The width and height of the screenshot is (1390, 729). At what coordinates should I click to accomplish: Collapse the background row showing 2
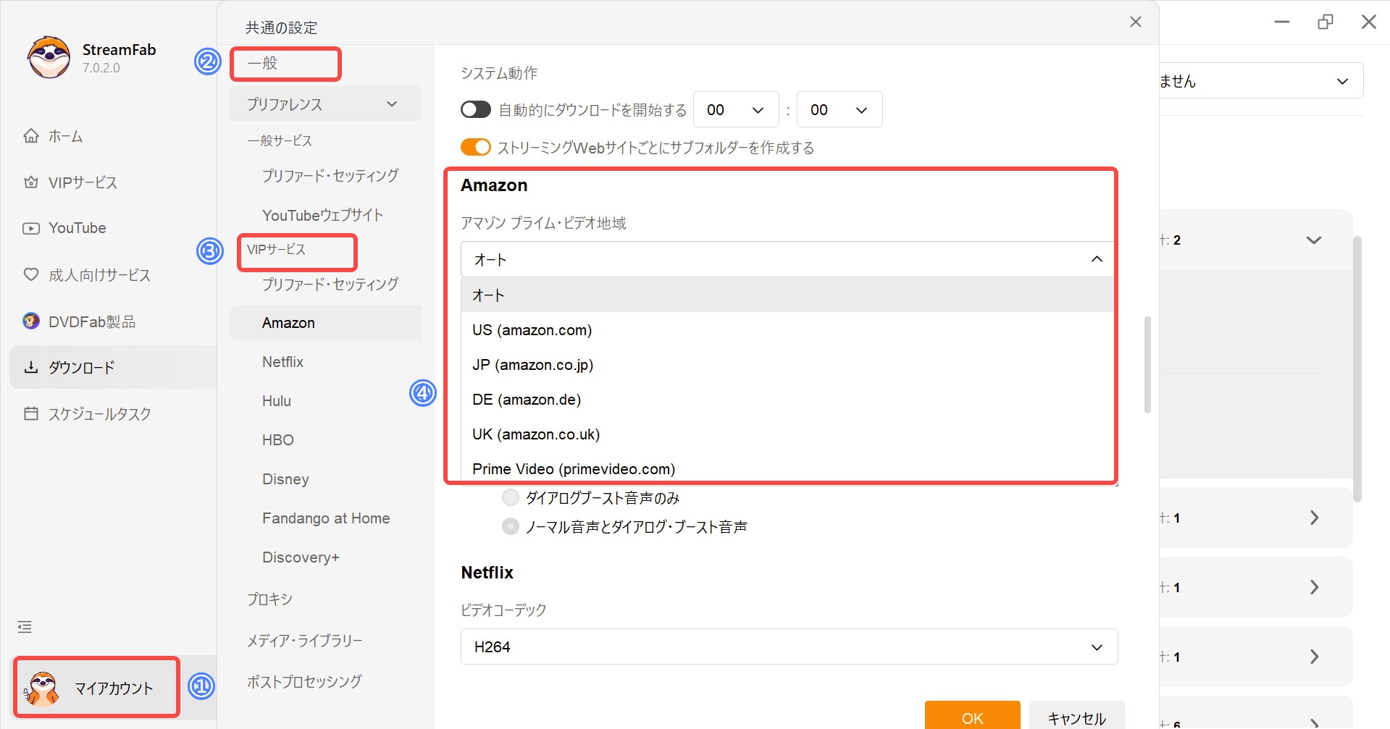click(x=1314, y=240)
